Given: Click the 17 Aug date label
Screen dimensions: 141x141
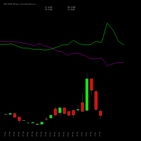Looking at the screenshot, I should (x=5, y=134).
